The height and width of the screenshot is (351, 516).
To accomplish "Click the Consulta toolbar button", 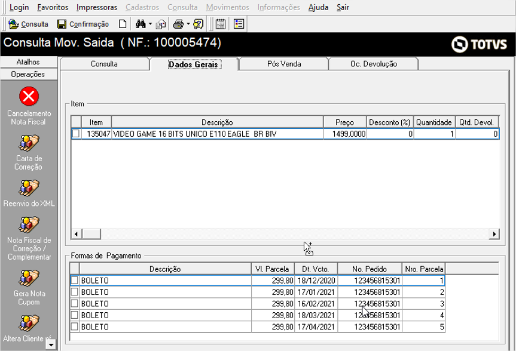I will [x=28, y=24].
